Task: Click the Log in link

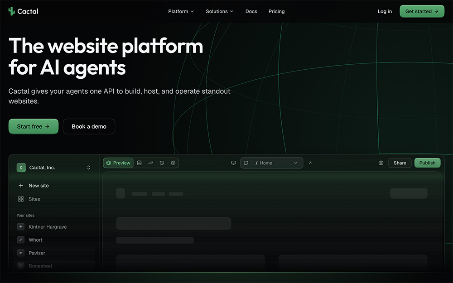Action: tap(385, 11)
